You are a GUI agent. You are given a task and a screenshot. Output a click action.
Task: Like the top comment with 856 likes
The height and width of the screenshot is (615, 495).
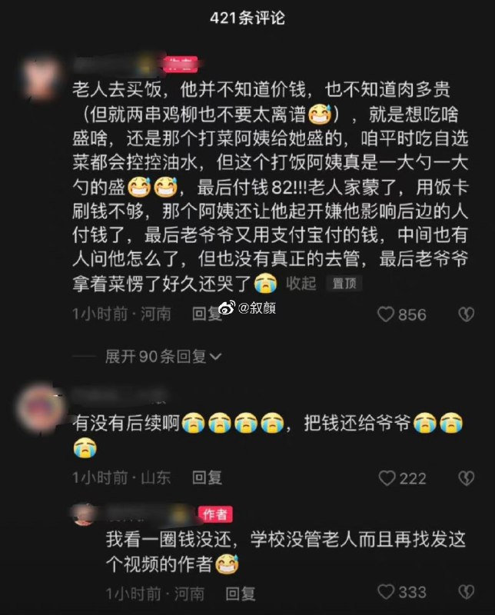(x=386, y=314)
